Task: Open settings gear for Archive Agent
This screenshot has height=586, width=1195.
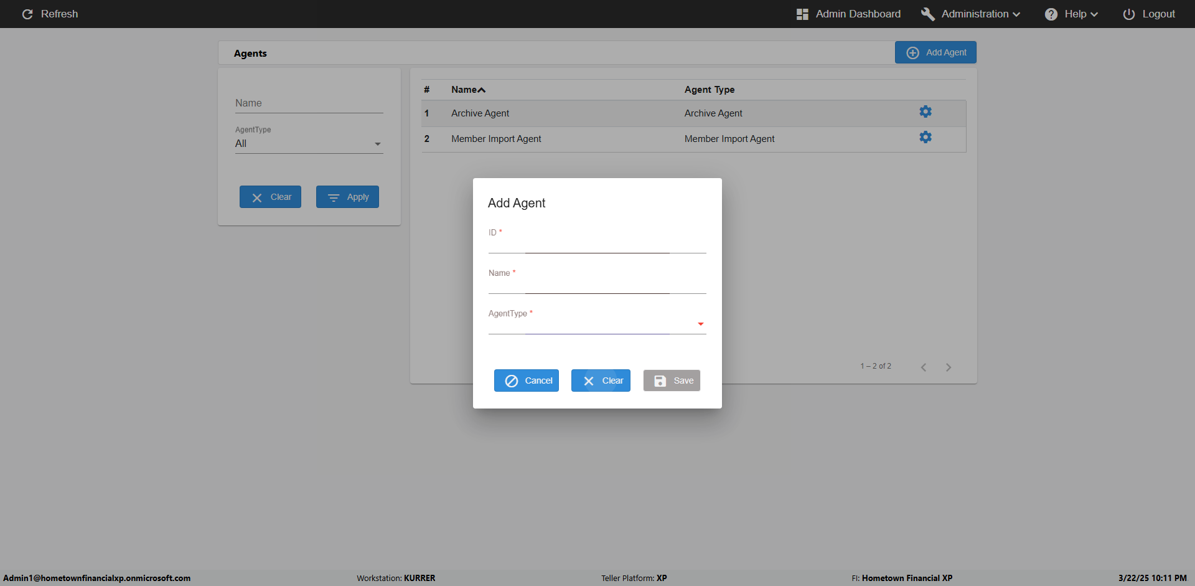Action: (x=926, y=111)
